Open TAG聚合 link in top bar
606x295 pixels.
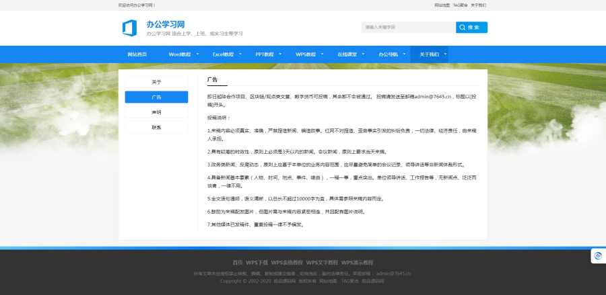tap(461, 5)
